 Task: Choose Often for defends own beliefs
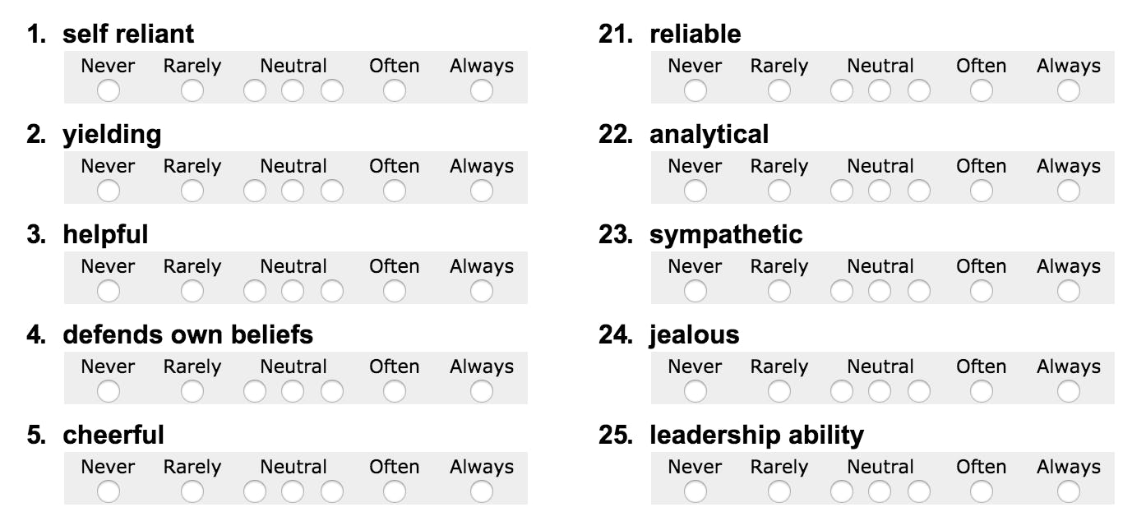point(395,391)
